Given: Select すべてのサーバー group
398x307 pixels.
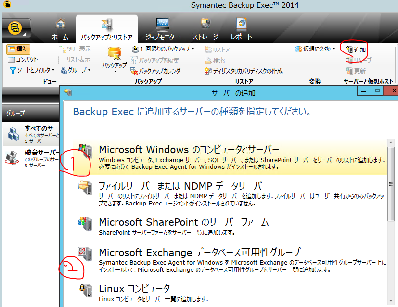Looking at the screenshot, I should click(x=31, y=134).
